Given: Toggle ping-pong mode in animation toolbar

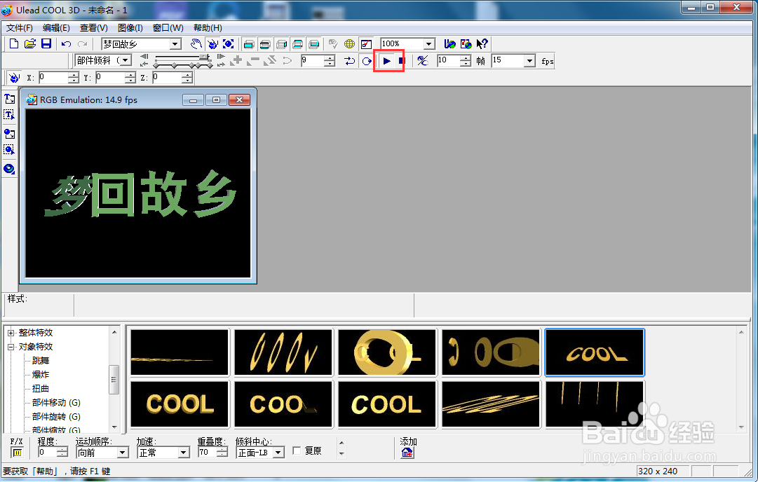Looking at the screenshot, I should pos(349,61).
